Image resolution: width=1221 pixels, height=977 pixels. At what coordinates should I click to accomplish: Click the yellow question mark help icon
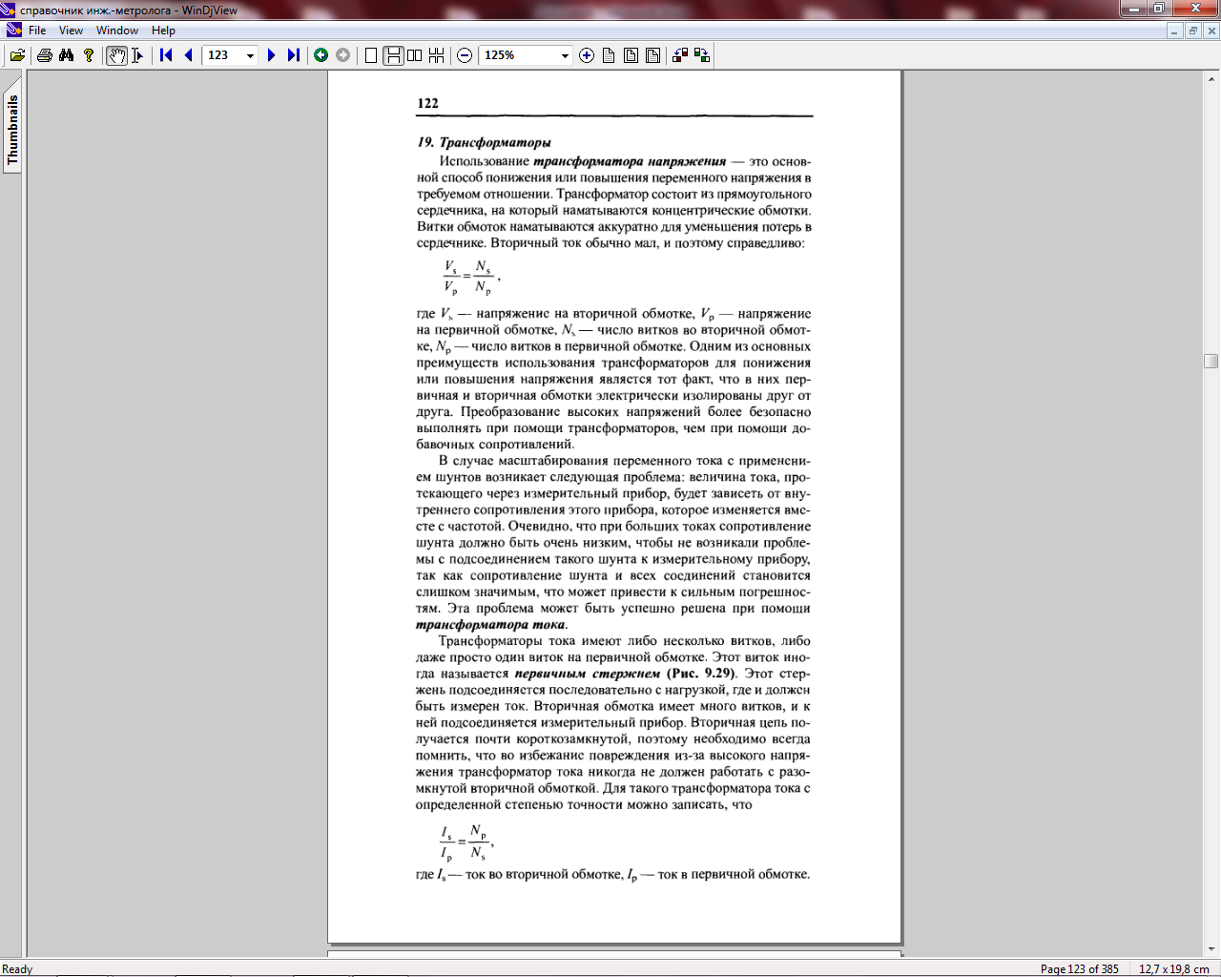[x=89, y=55]
